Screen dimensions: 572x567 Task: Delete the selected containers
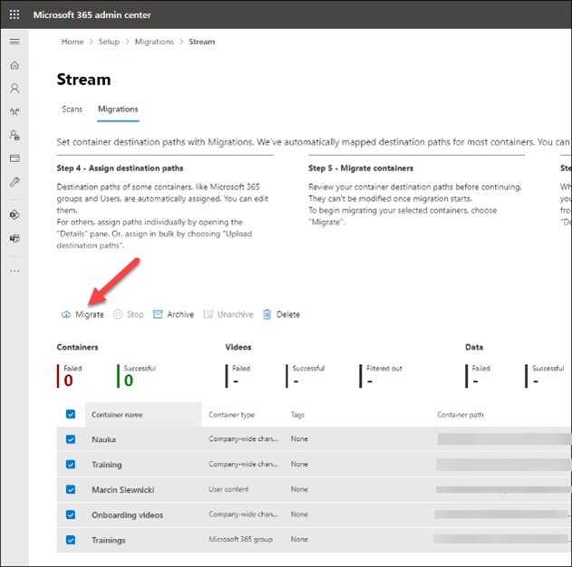pyautogui.click(x=281, y=314)
